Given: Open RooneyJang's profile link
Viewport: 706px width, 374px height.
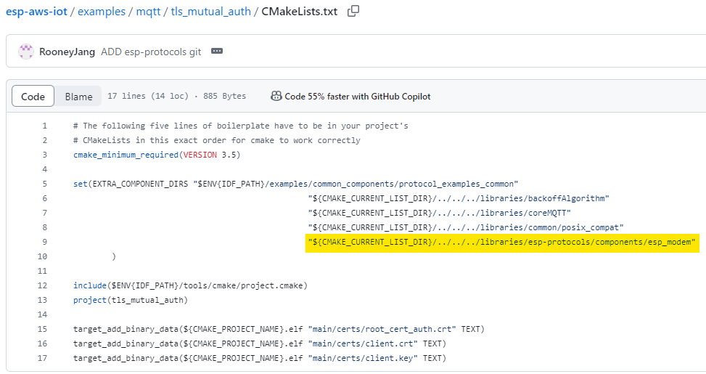Looking at the screenshot, I should 67,52.
